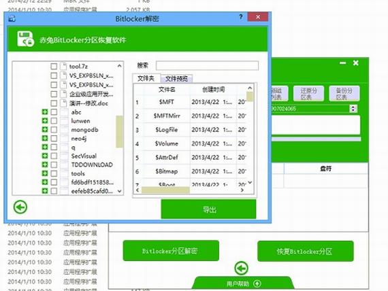Click folder icon beside mongodb
This screenshot has height=291, width=388.
65,130
